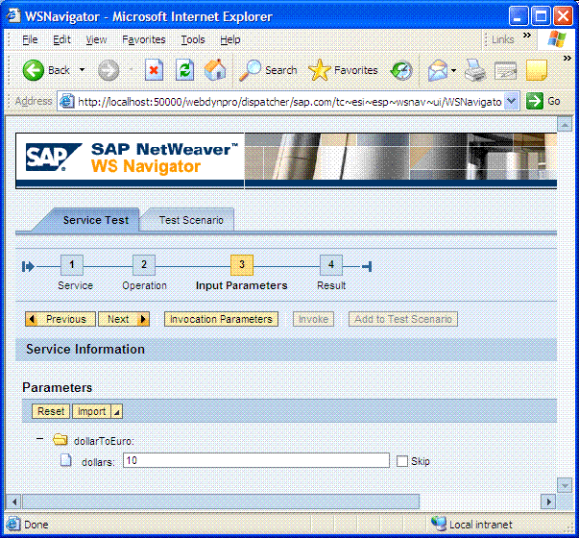
Task: Open the Tools menu
Action: (193, 39)
